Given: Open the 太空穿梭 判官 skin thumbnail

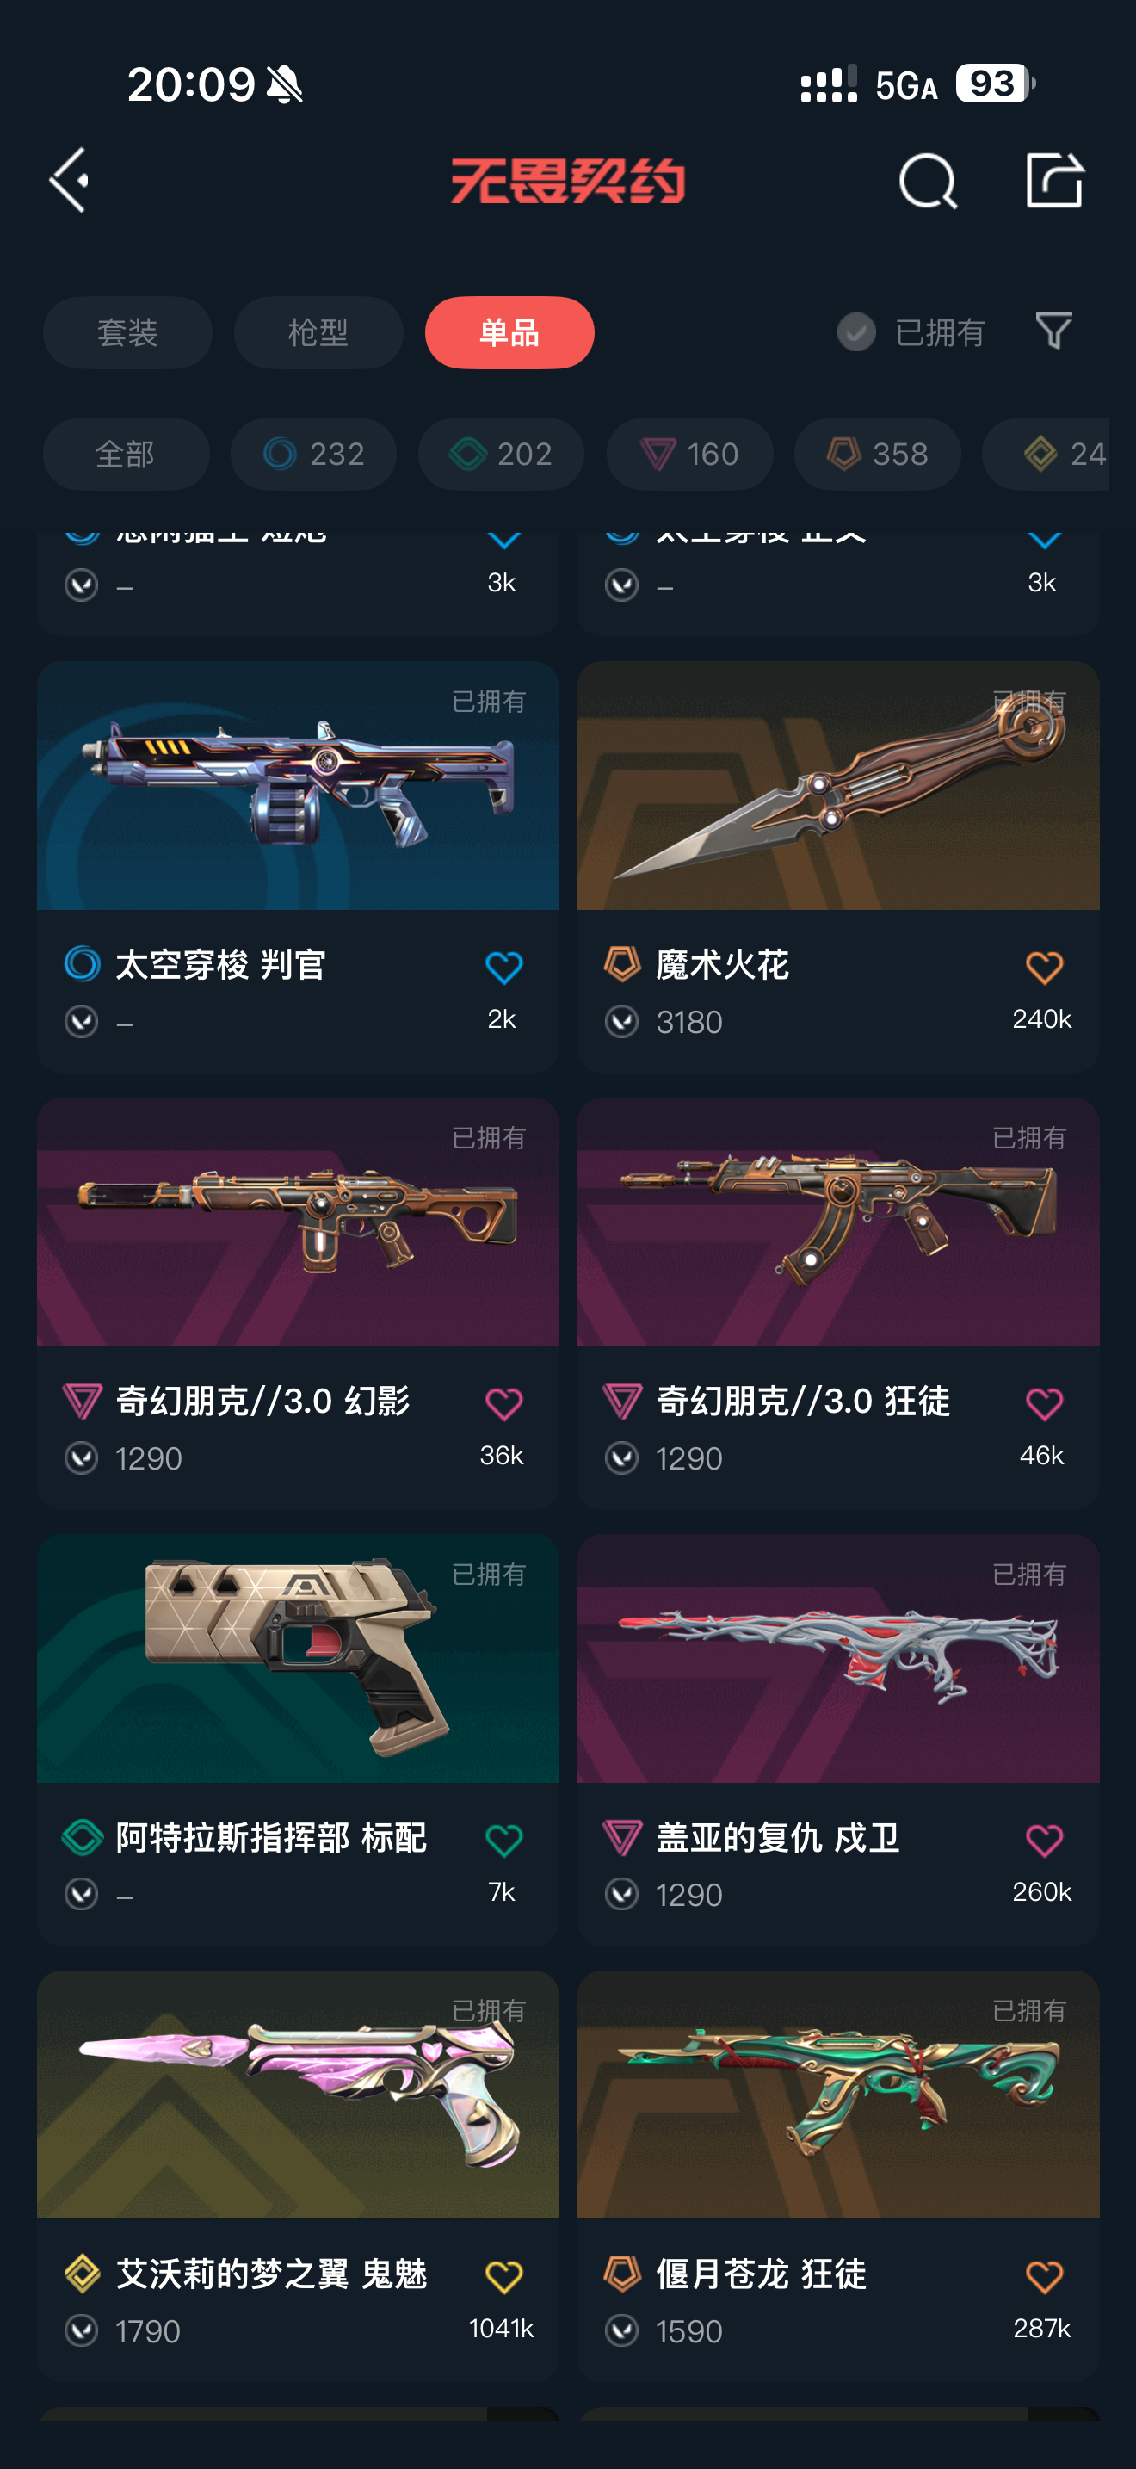Looking at the screenshot, I should pyautogui.click(x=298, y=785).
